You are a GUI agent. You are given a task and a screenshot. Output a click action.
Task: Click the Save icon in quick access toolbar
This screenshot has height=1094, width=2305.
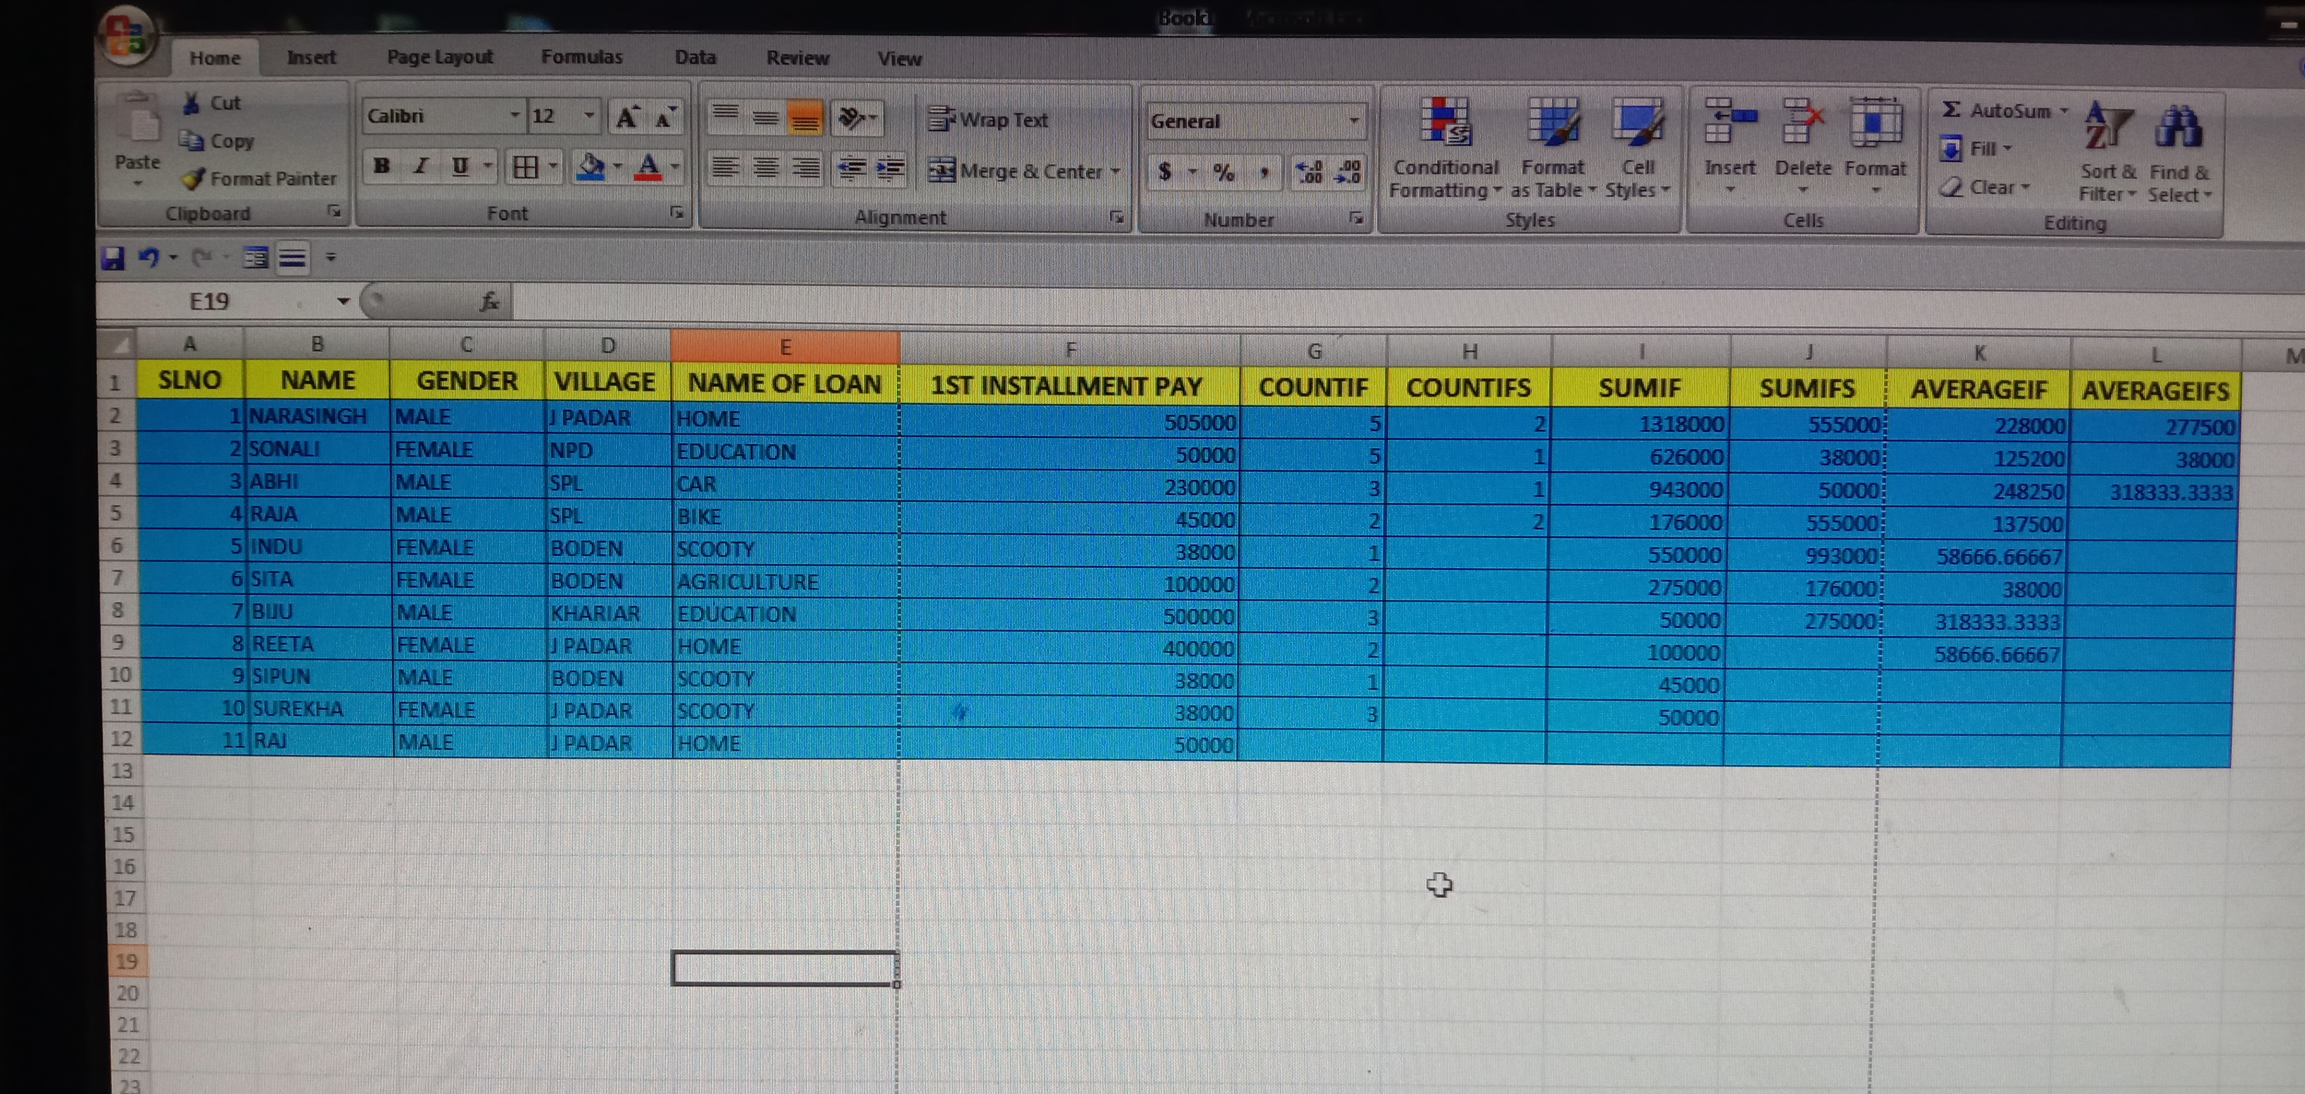pos(113,258)
